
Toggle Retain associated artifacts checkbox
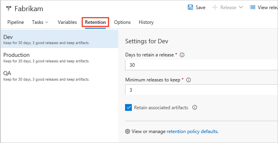(128, 108)
